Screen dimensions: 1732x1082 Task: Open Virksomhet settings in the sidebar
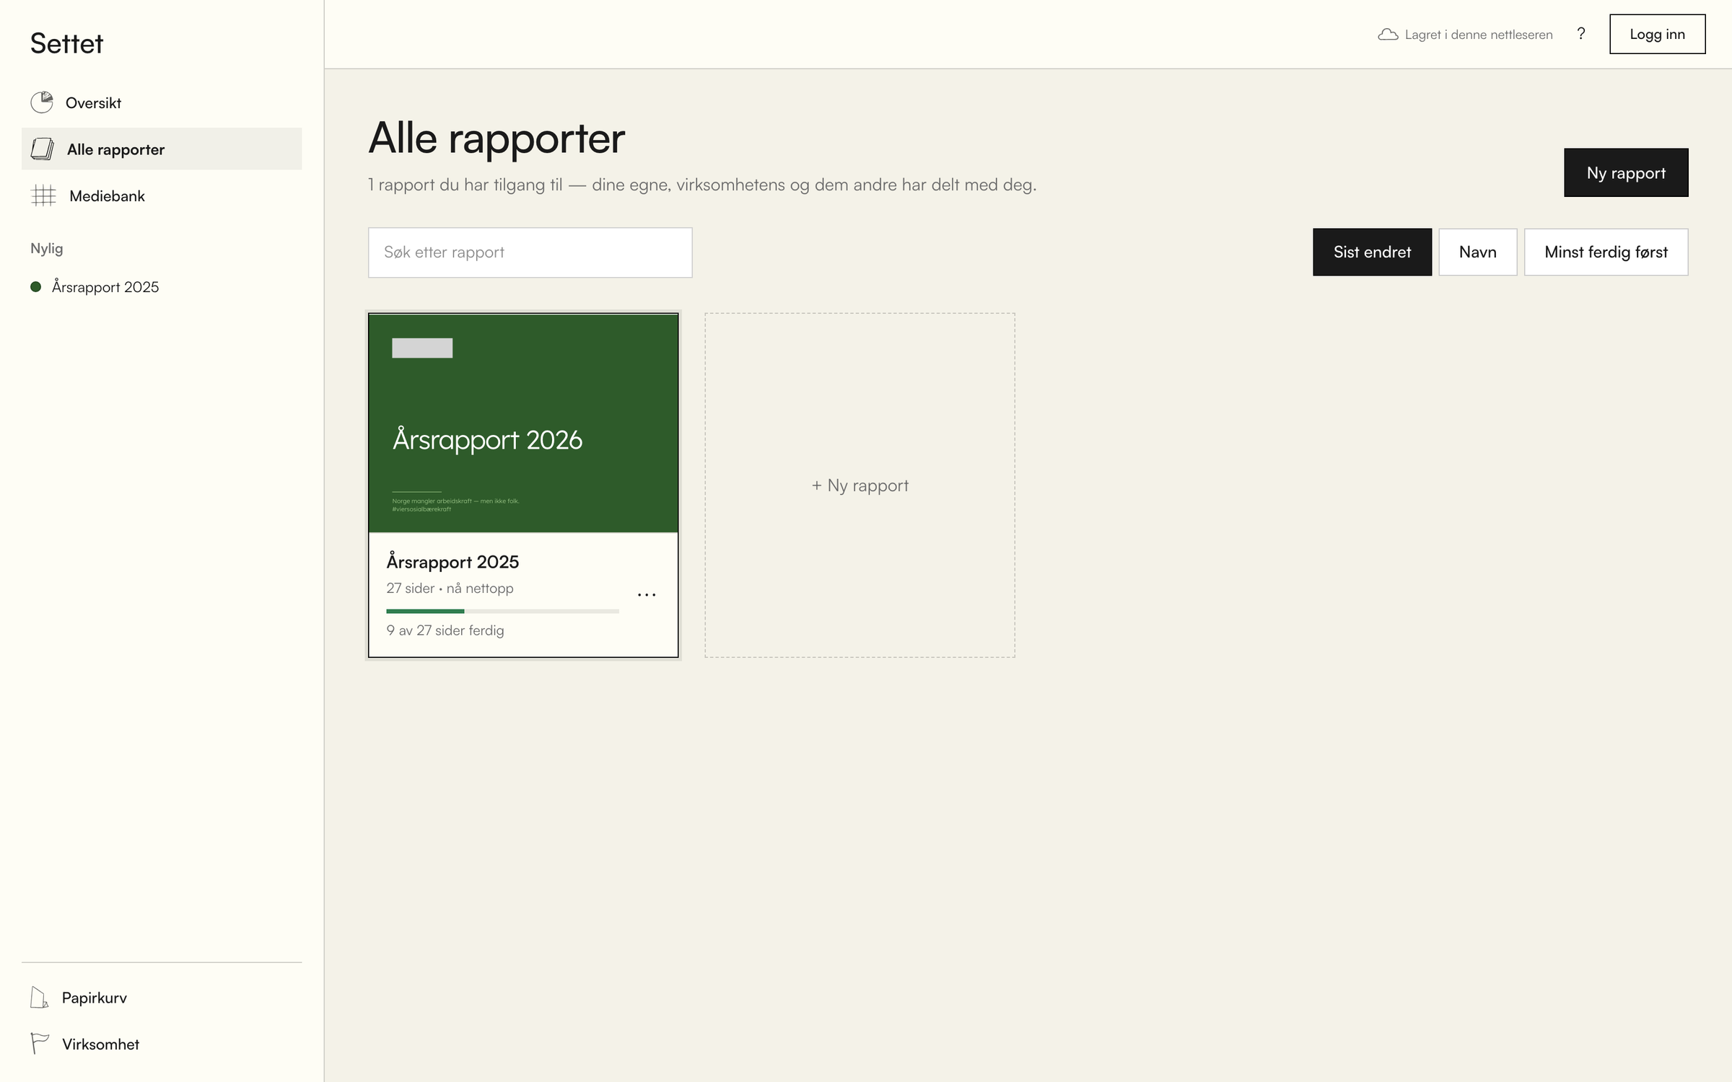pyautogui.click(x=162, y=1044)
